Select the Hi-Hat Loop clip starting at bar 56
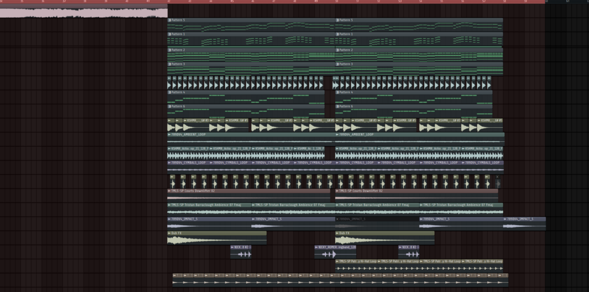589x292 pixels. [482, 266]
